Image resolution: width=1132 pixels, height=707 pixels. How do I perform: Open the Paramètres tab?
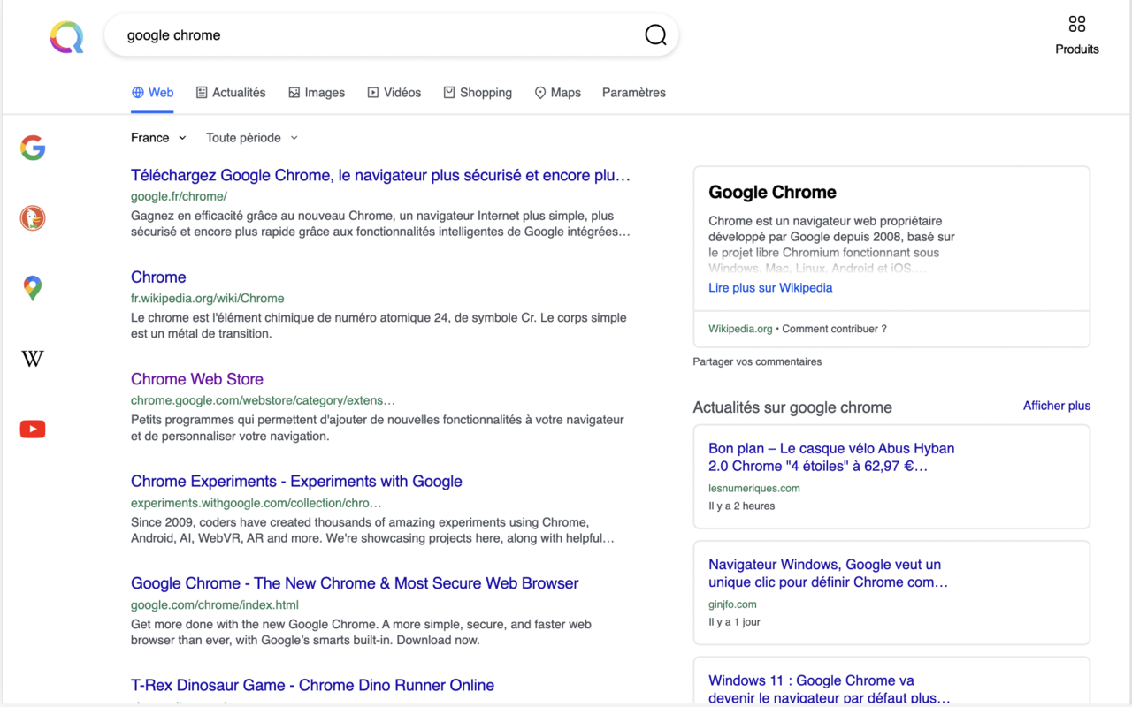click(634, 93)
